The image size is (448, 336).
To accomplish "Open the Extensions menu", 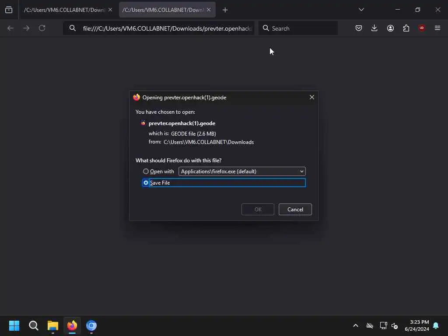I will (x=406, y=28).
